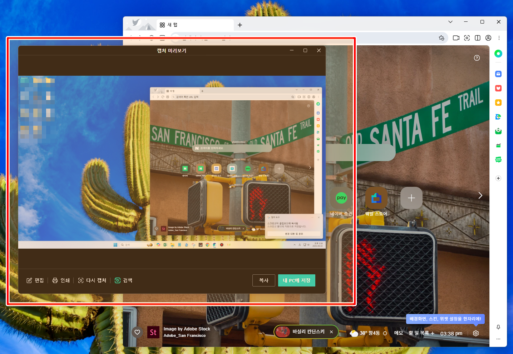Add a sidebar app with the plus circle
Viewport: 513px width, 354px height.
pos(498,178)
